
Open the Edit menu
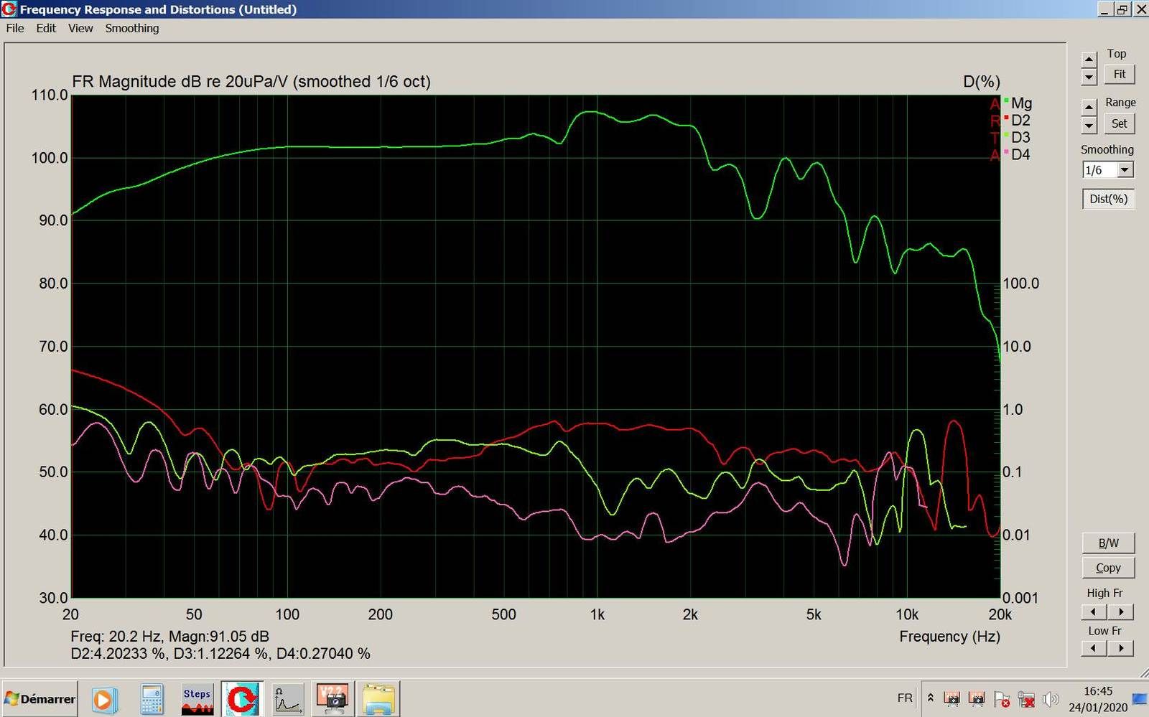pyautogui.click(x=46, y=28)
